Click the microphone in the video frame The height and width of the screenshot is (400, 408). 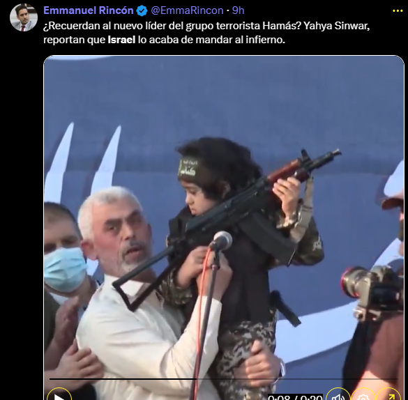(221, 241)
